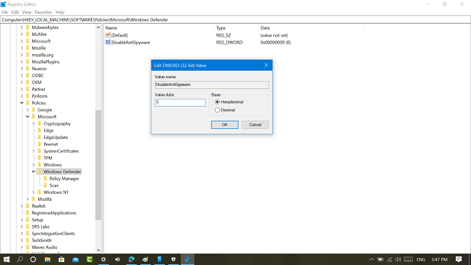Open the File menu
Image resolution: width=471 pixels, height=265 pixels.
tap(5, 12)
